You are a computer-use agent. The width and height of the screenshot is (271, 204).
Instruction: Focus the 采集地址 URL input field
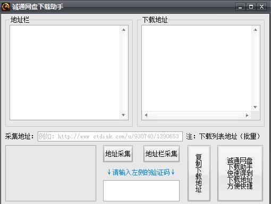(110, 136)
